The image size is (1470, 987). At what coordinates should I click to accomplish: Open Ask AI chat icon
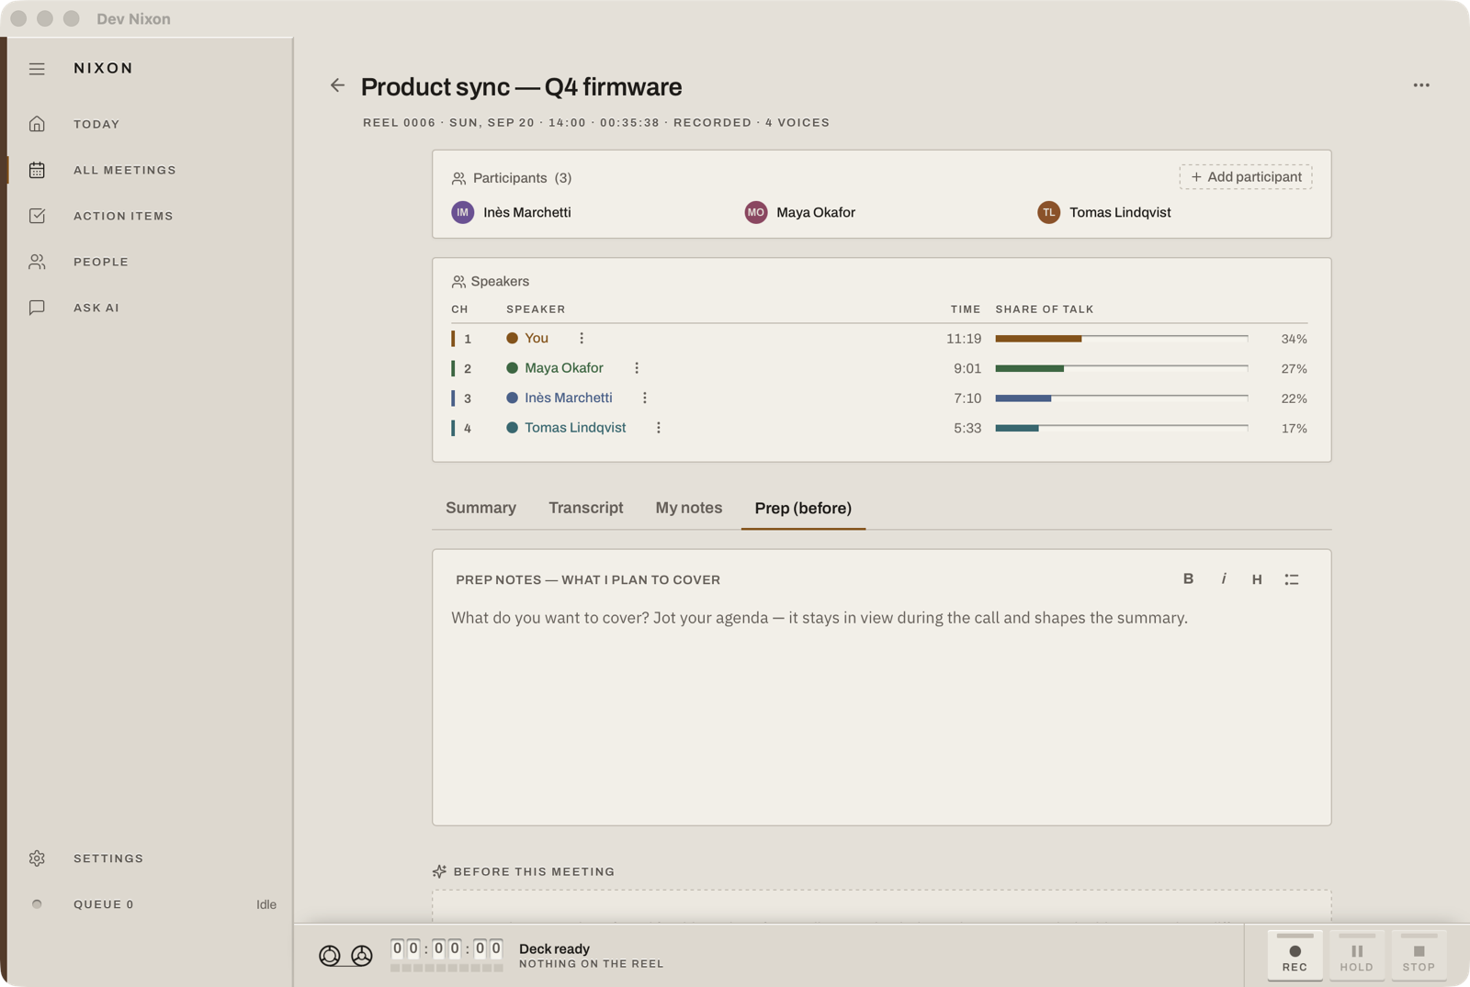tap(37, 308)
